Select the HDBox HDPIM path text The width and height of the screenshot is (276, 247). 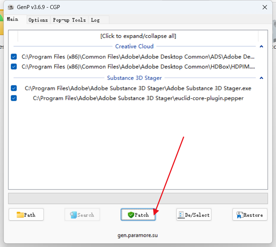pos(138,67)
